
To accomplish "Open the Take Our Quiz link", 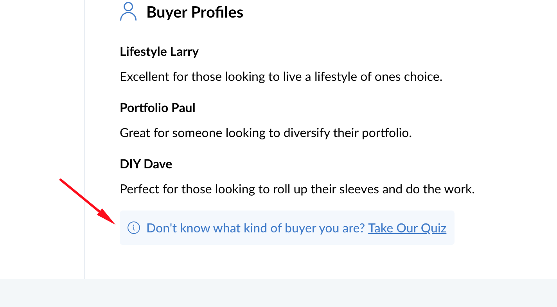I will (407, 228).
